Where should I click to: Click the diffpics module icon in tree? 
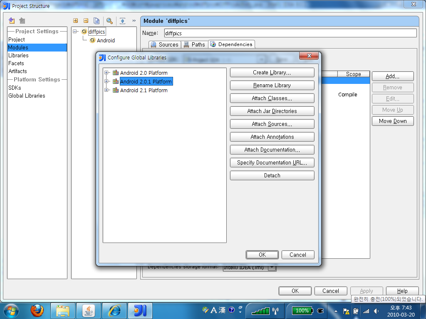(x=84, y=32)
